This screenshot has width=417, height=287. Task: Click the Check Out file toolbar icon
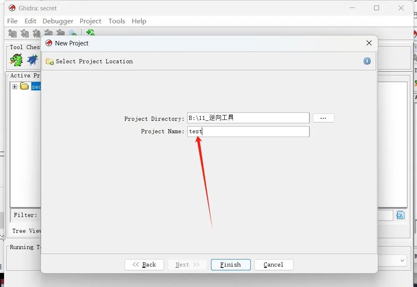[x=25, y=33]
